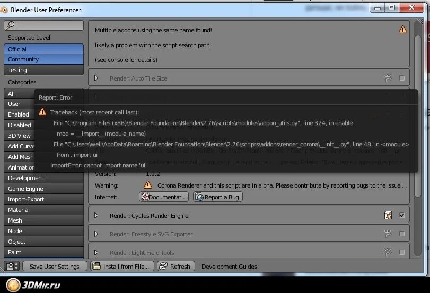Image resolution: width=430 pixels, height=293 pixels.
Task: Click Save User Settings button
Action: point(55,266)
